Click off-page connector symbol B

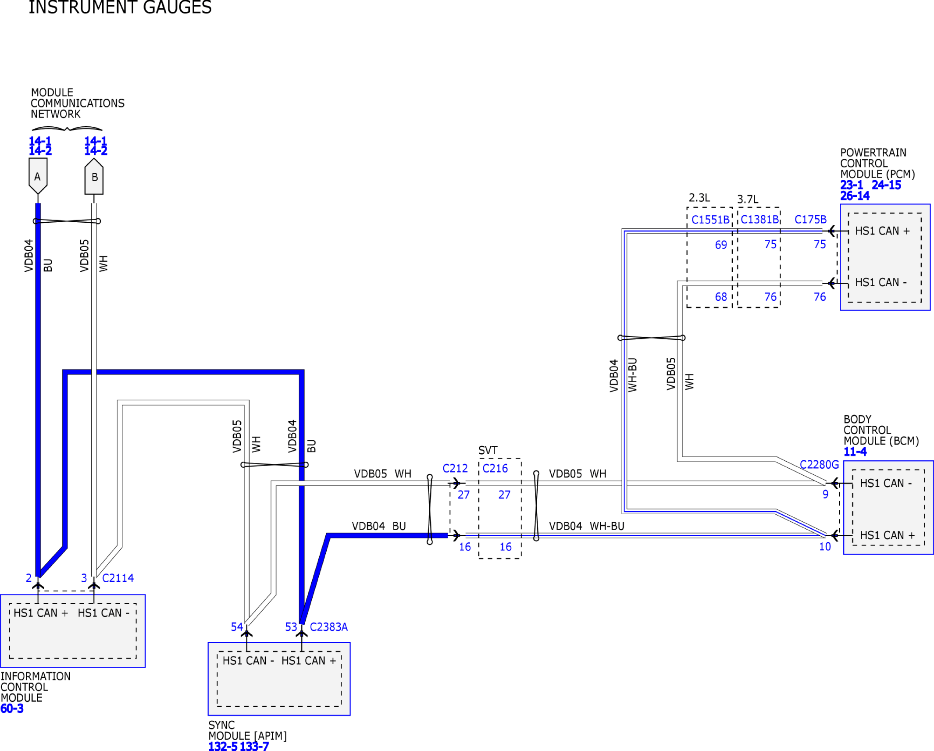94,177
